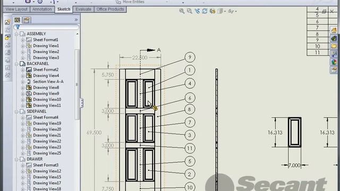Viewport: 340px width, 191px height.
Task: Expand the side panel chevron
Action: click(x=76, y=20)
